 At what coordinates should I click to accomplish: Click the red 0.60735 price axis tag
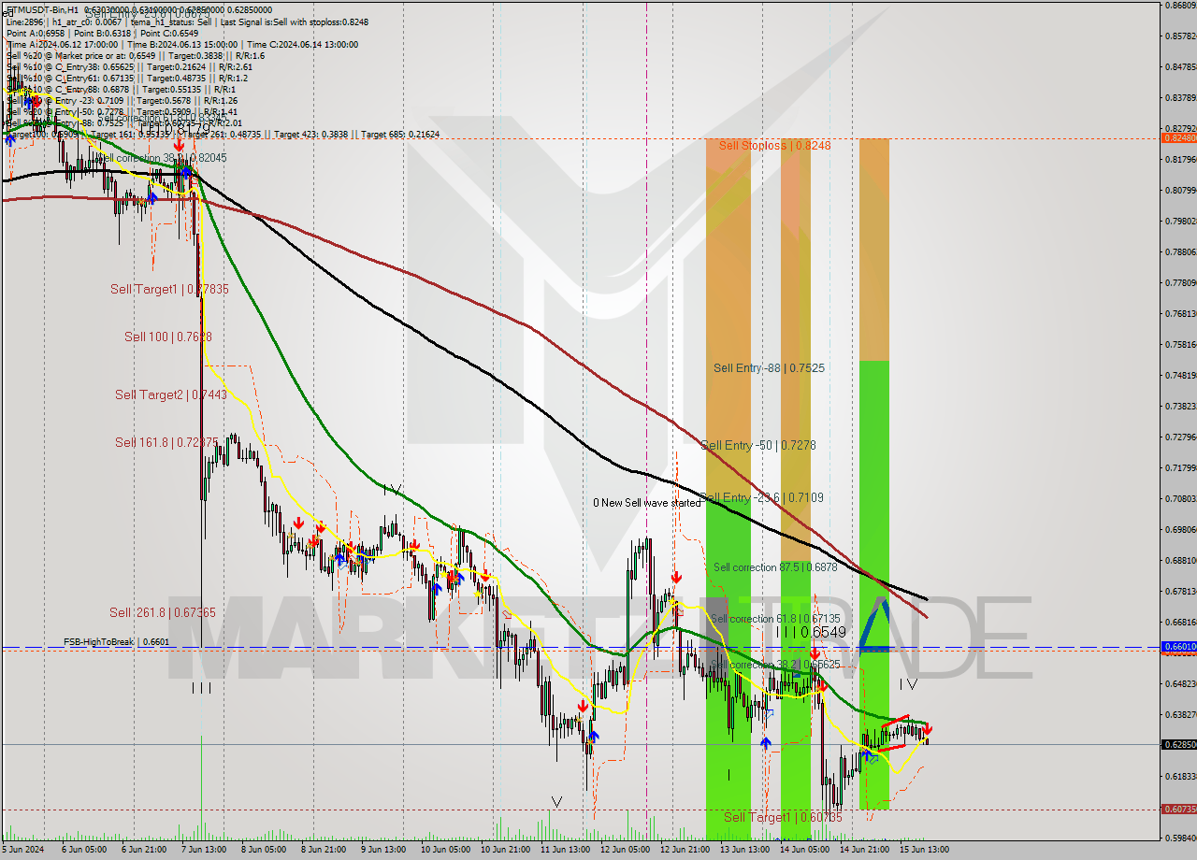click(1178, 810)
